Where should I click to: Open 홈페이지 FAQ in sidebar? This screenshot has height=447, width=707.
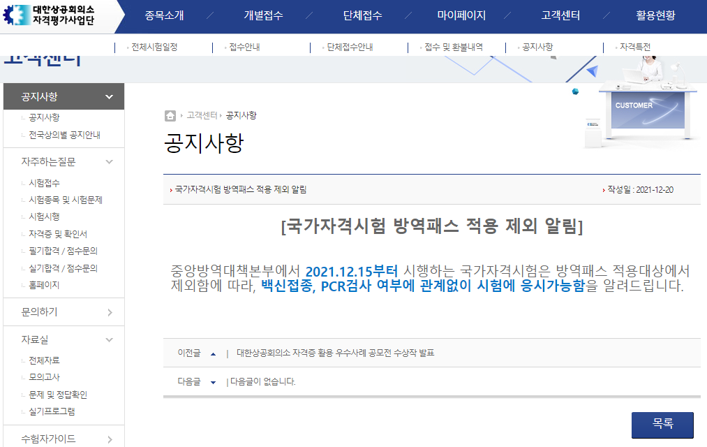pos(44,285)
